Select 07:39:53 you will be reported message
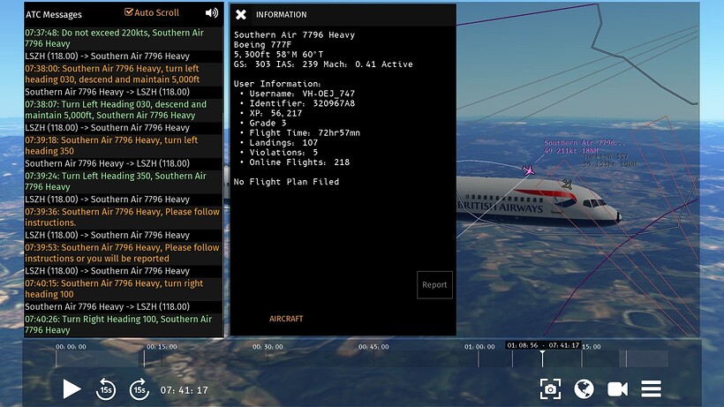This screenshot has height=407, width=724. point(124,252)
